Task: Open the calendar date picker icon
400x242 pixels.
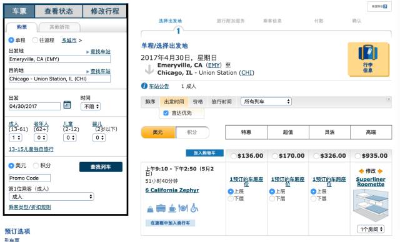Action: click(67, 105)
